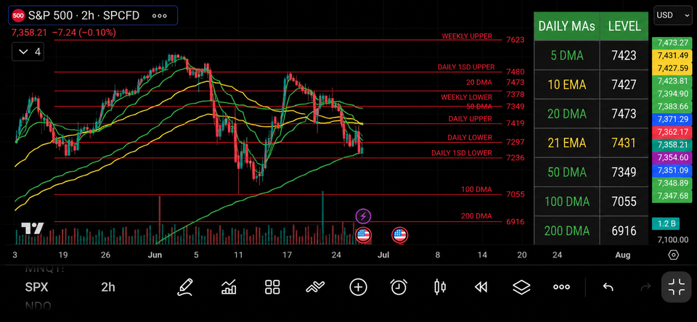Image resolution: width=697 pixels, height=322 pixels.
Task: Open the layout grid icon
Action: [x=272, y=287]
